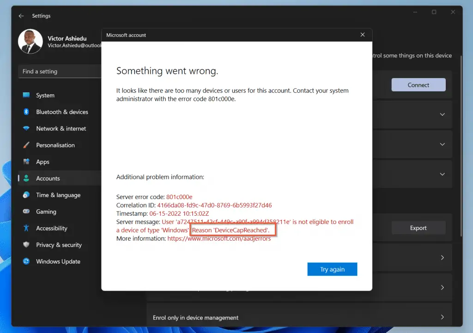Open Accessibility settings category
This screenshot has height=333, width=473.
pyautogui.click(x=60, y=228)
